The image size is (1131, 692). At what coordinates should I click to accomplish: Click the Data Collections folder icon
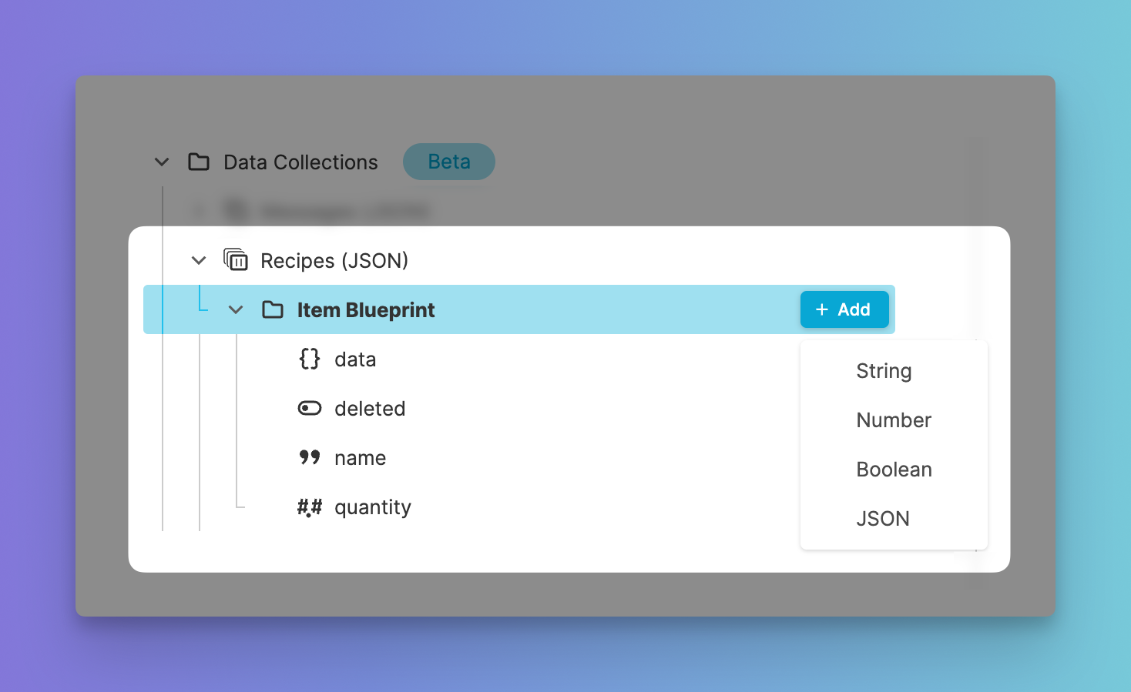[x=199, y=162]
